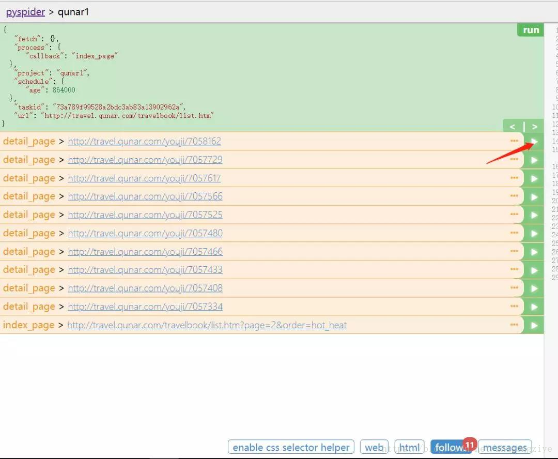Screen dimensions: 558x459
Task: Run task for youji/7057466 with its play icon
Action: pyautogui.click(x=534, y=252)
